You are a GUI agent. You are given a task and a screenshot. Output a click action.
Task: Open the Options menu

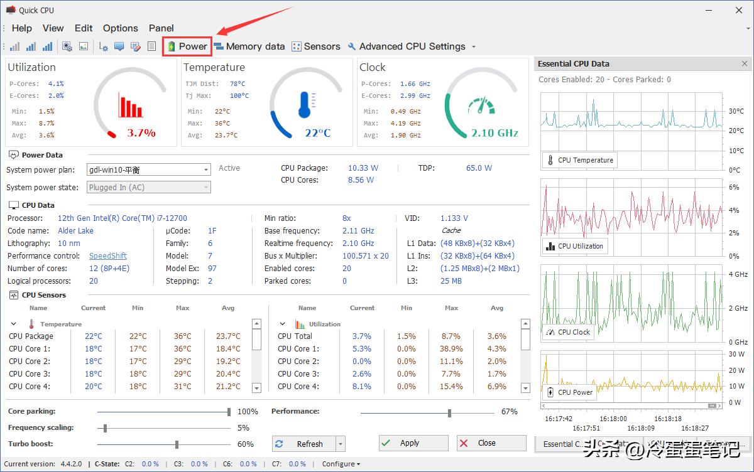click(x=120, y=28)
